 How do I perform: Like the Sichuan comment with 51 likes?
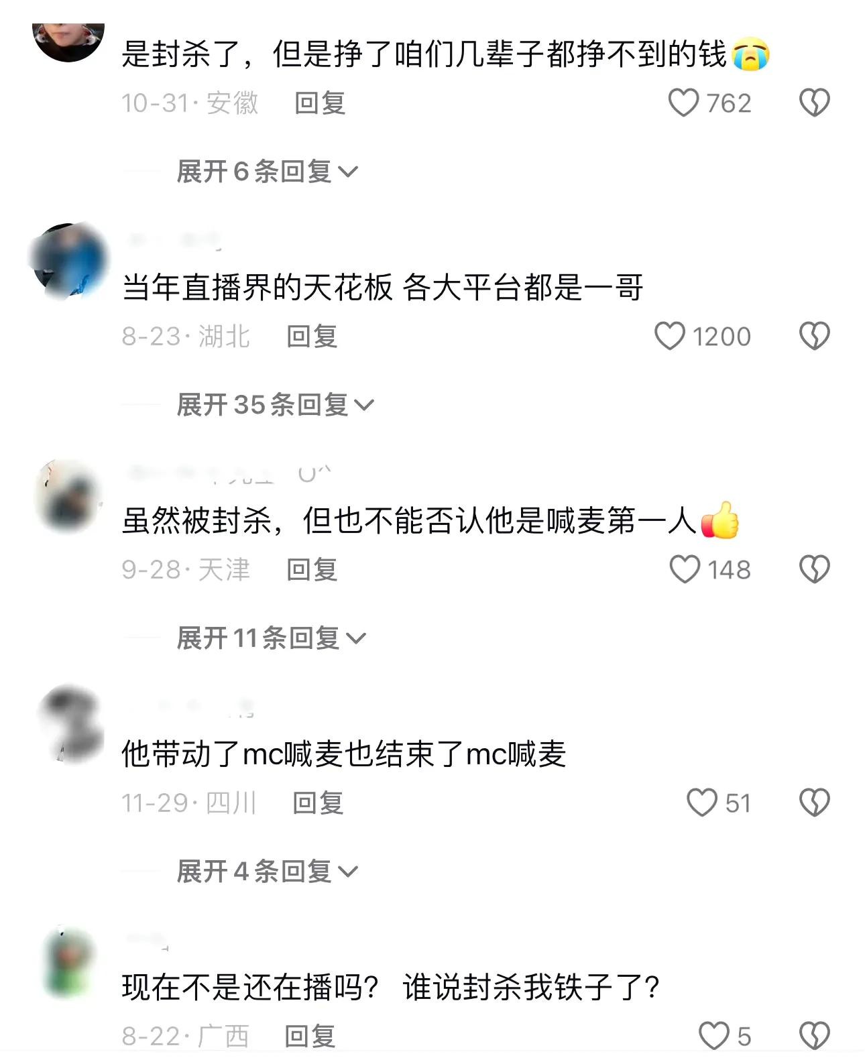tap(702, 803)
